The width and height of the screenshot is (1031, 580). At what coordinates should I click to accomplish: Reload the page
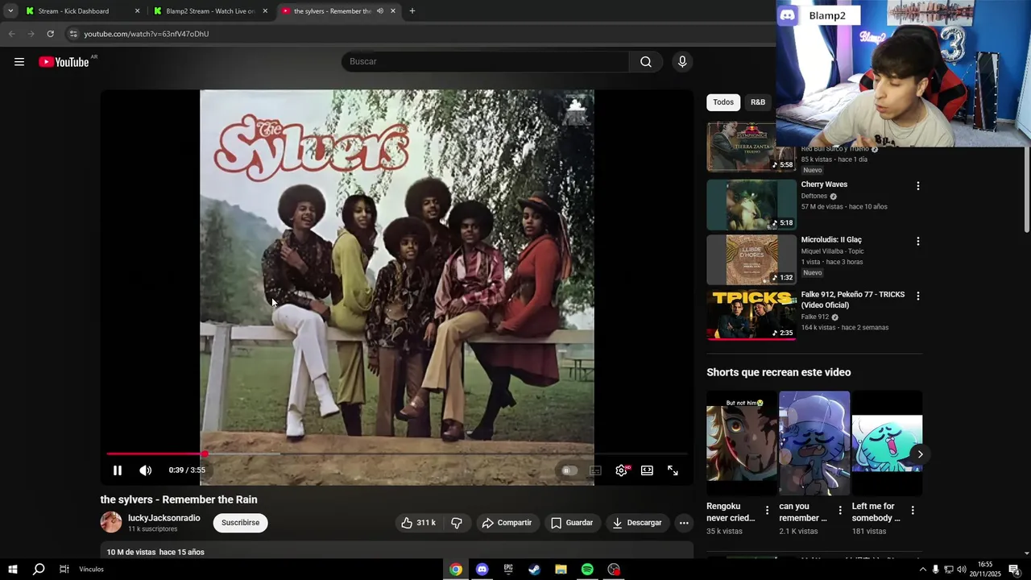(50, 34)
